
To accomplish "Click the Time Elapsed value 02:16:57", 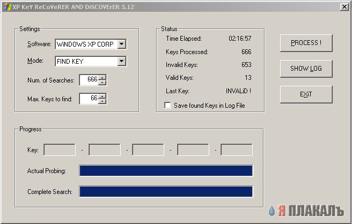I will (240, 39).
